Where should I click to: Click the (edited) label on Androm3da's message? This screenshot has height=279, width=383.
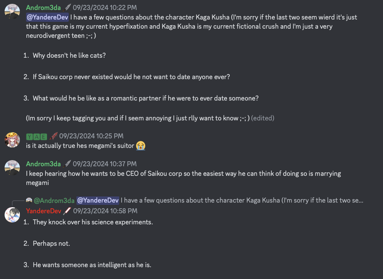263,118
